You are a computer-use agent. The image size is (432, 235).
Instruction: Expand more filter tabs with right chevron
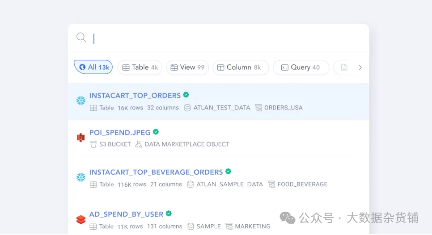[360, 67]
